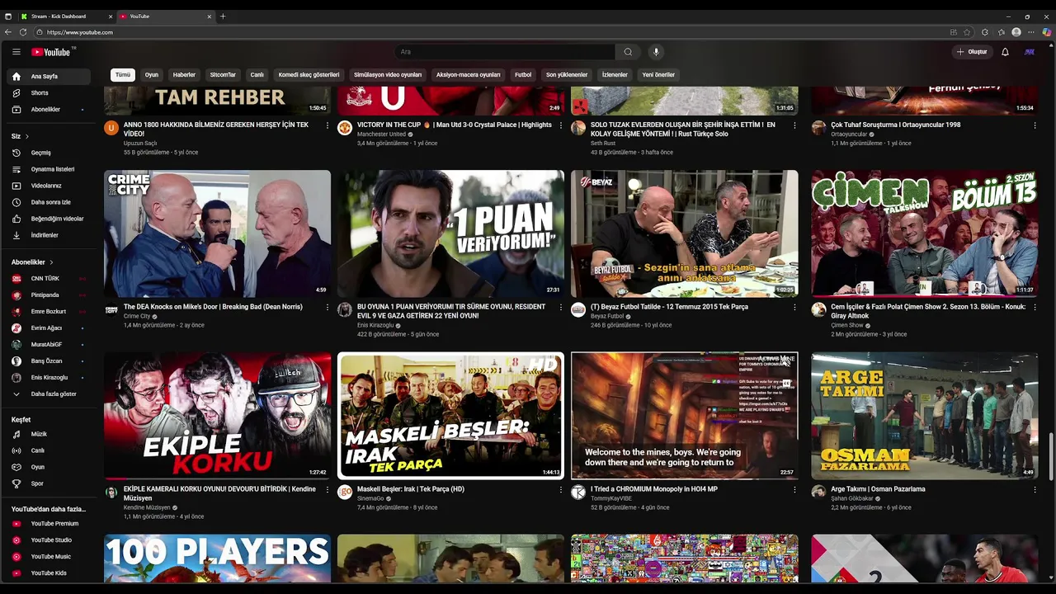Open the notifications bell
Image resolution: width=1056 pixels, height=594 pixels.
coord(1005,52)
